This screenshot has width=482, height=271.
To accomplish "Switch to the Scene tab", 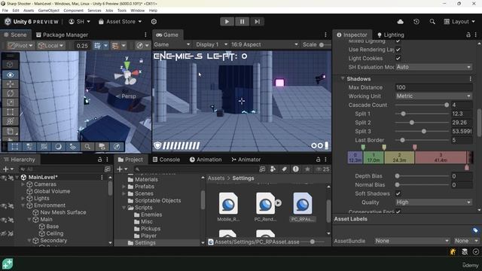I will [16, 35].
